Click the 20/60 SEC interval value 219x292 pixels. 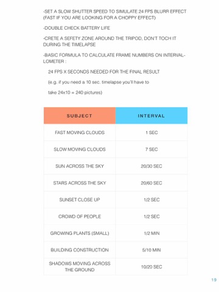[151, 183]
